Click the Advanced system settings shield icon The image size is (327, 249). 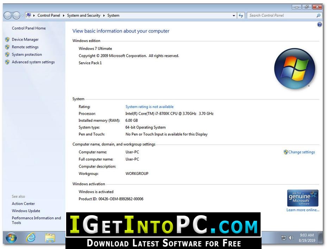coord(7,62)
